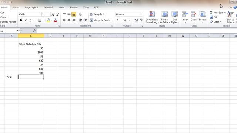237x133 pixels.
Task: Open Font dialog launcher icon
Action: click(x=59, y=26)
